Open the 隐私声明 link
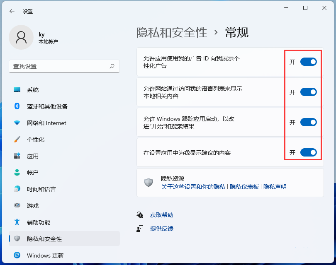The width and height of the screenshot is (336, 265). [x=275, y=187]
